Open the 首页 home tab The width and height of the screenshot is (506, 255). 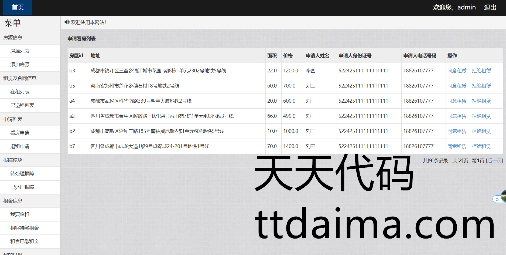coord(18,8)
